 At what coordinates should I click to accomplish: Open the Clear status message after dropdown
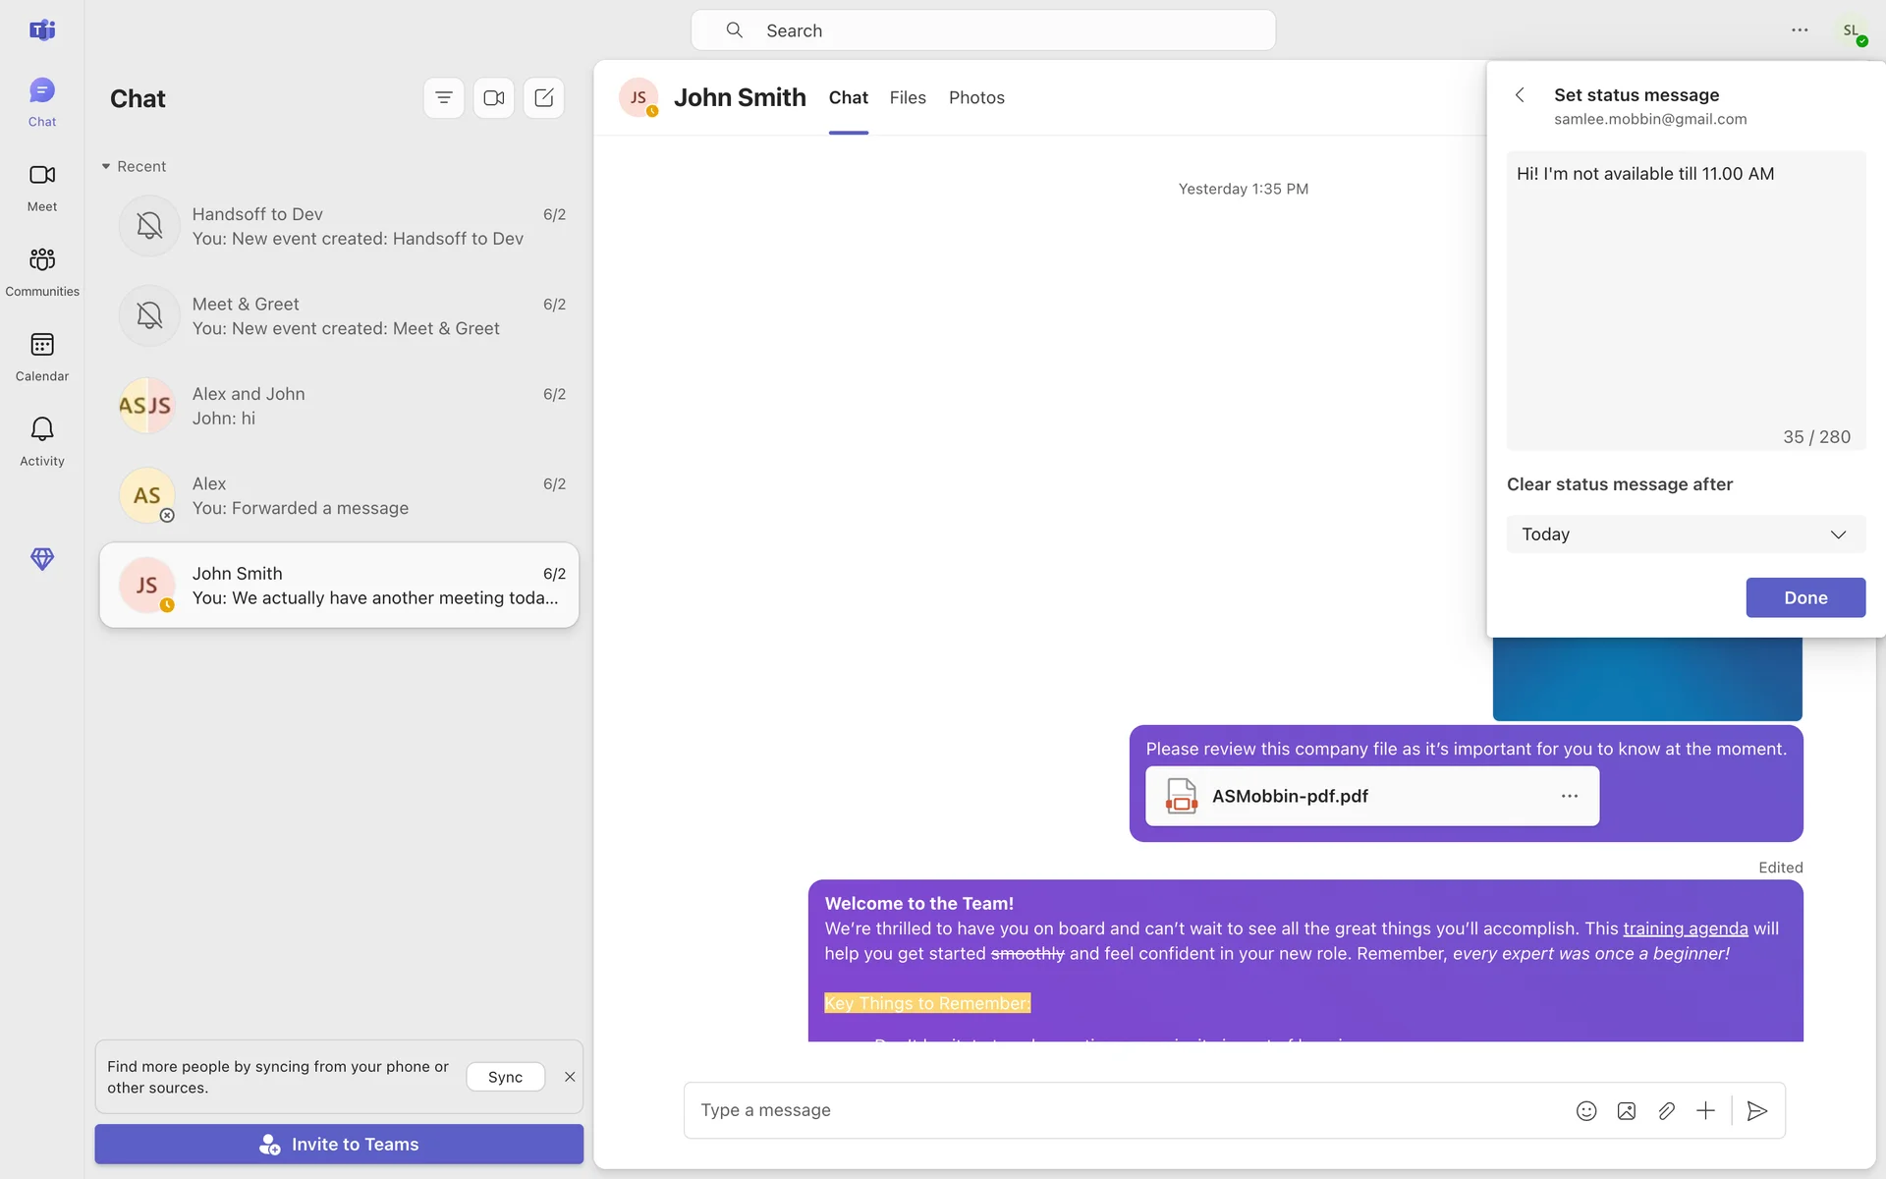(x=1686, y=534)
